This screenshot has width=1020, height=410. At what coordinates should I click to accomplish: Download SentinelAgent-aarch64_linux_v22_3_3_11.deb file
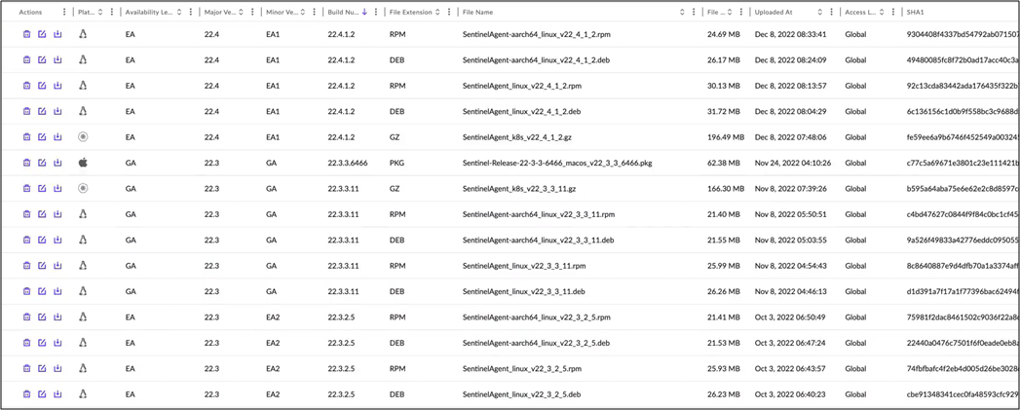[57, 241]
